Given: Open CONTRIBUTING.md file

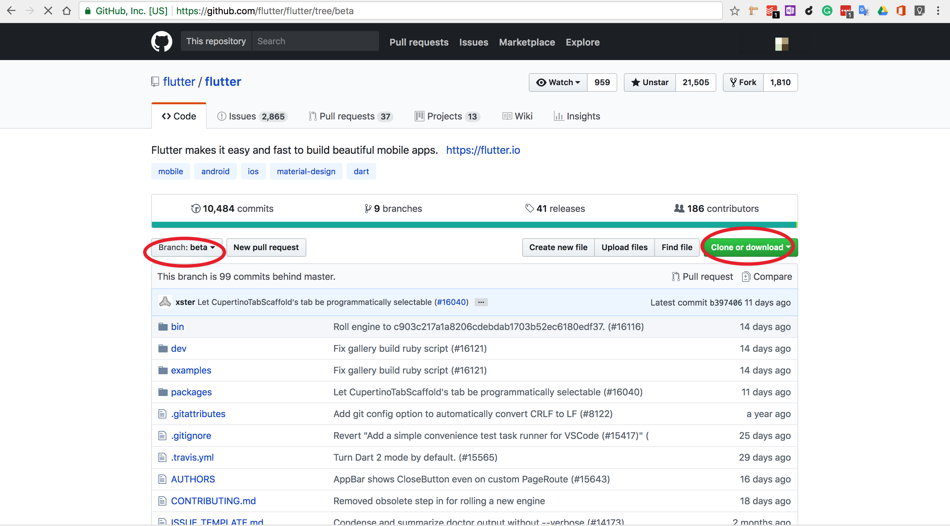Looking at the screenshot, I should click(213, 501).
